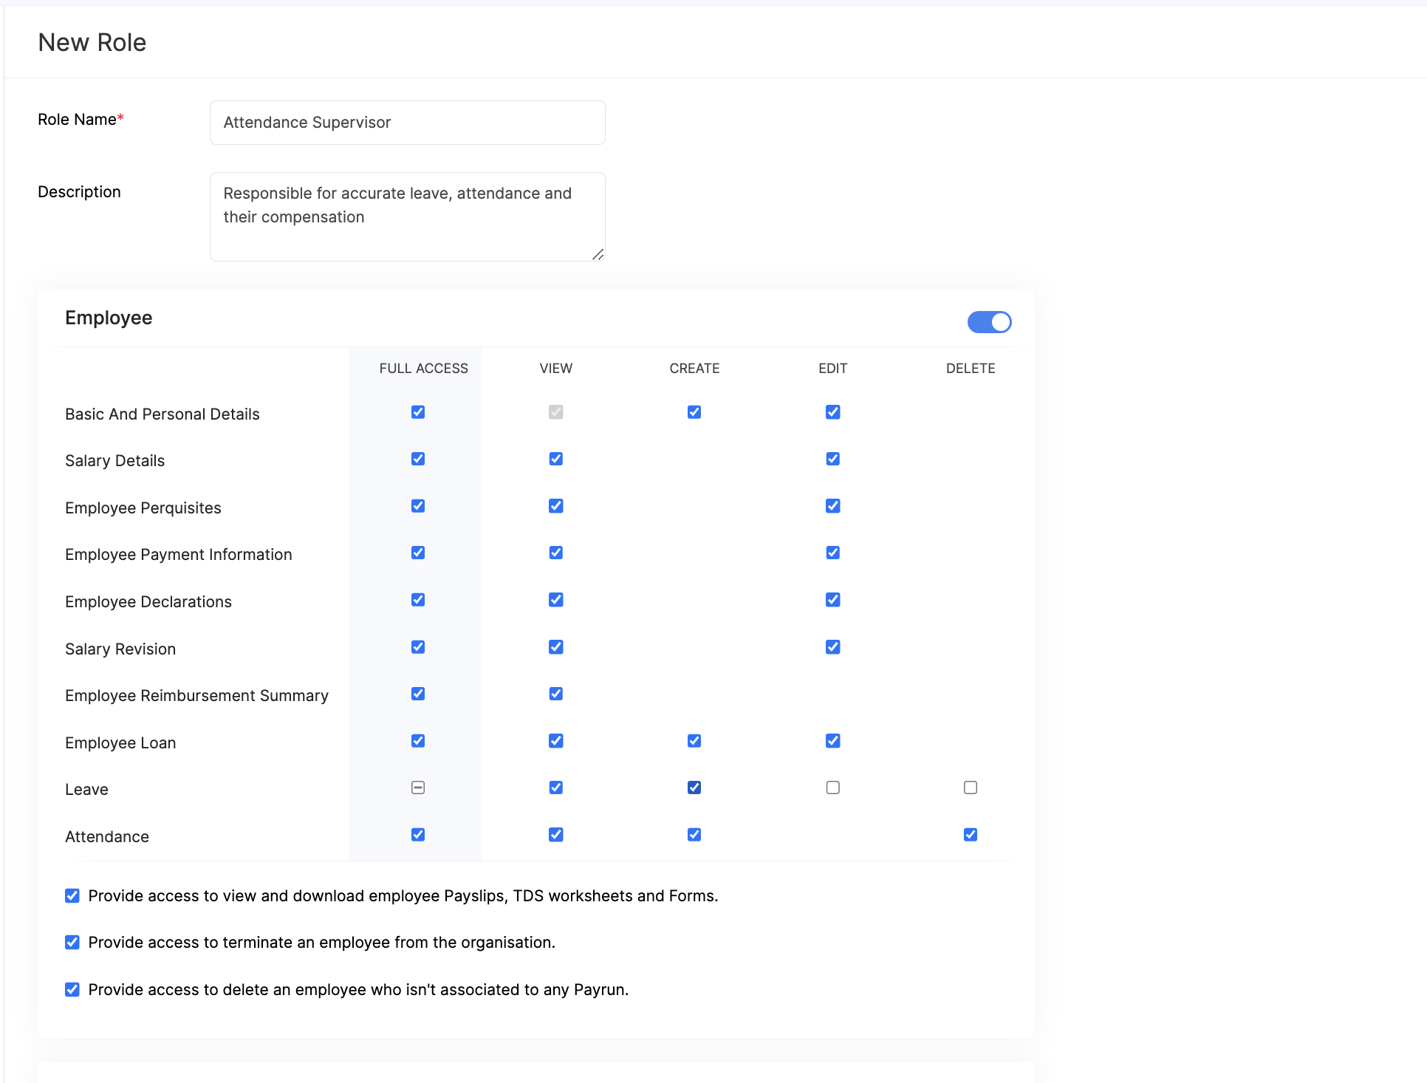Uncheck View for Employee Perquisites
Viewport: 1427px width, 1083px height.
click(556, 506)
